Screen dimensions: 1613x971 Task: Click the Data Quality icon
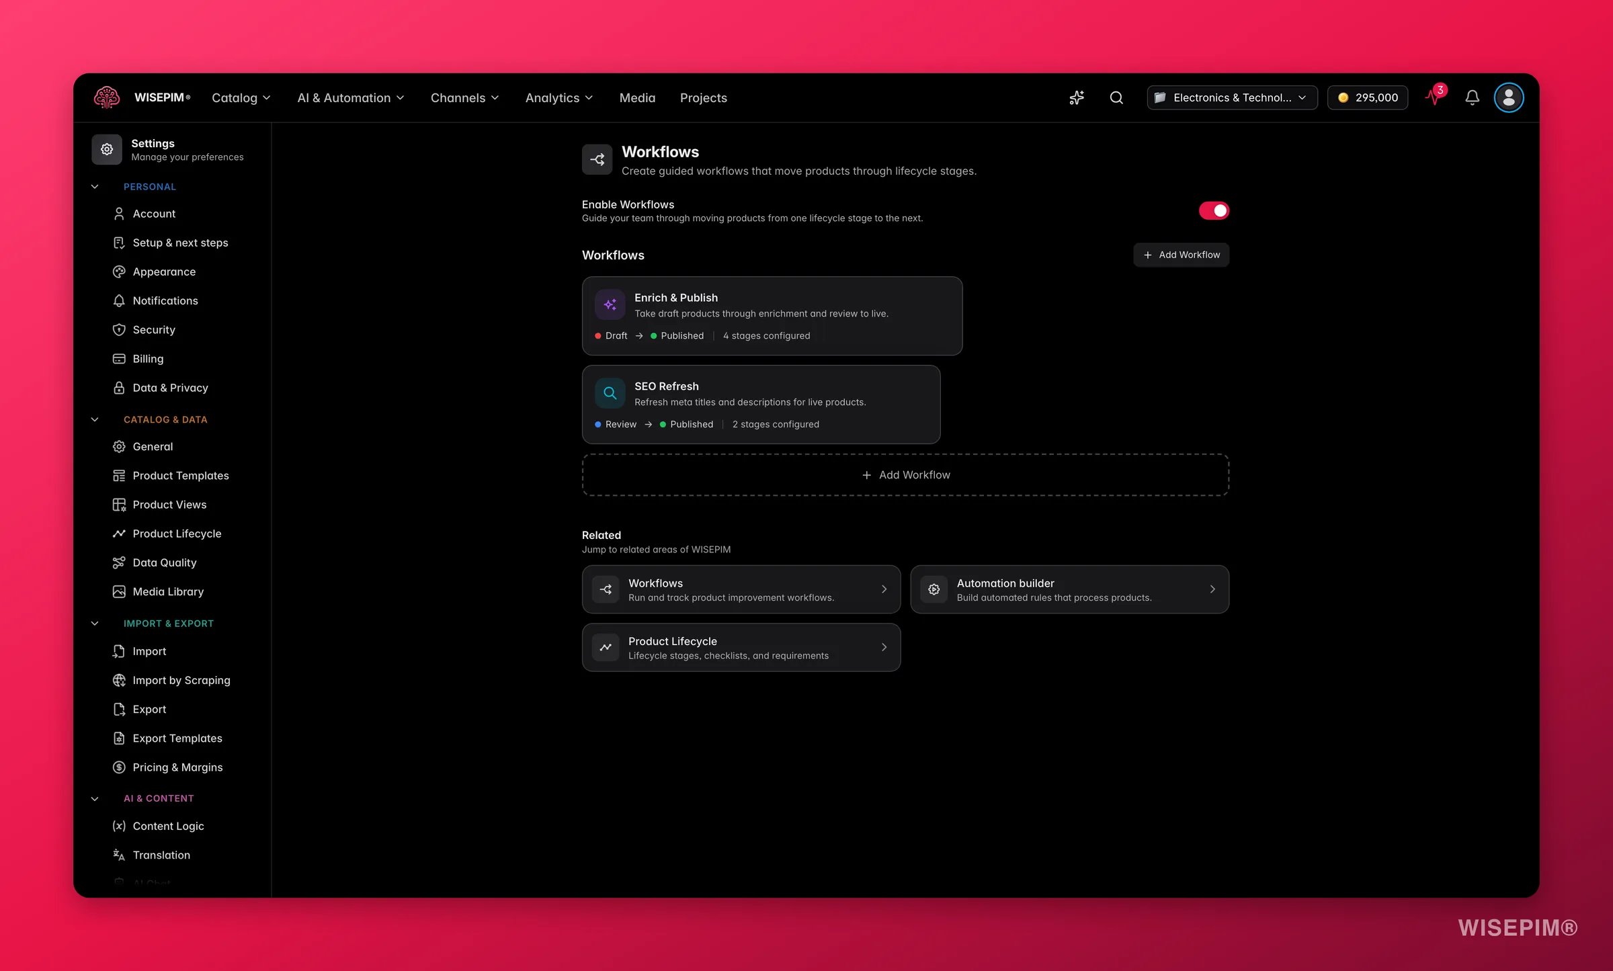click(x=119, y=562)
